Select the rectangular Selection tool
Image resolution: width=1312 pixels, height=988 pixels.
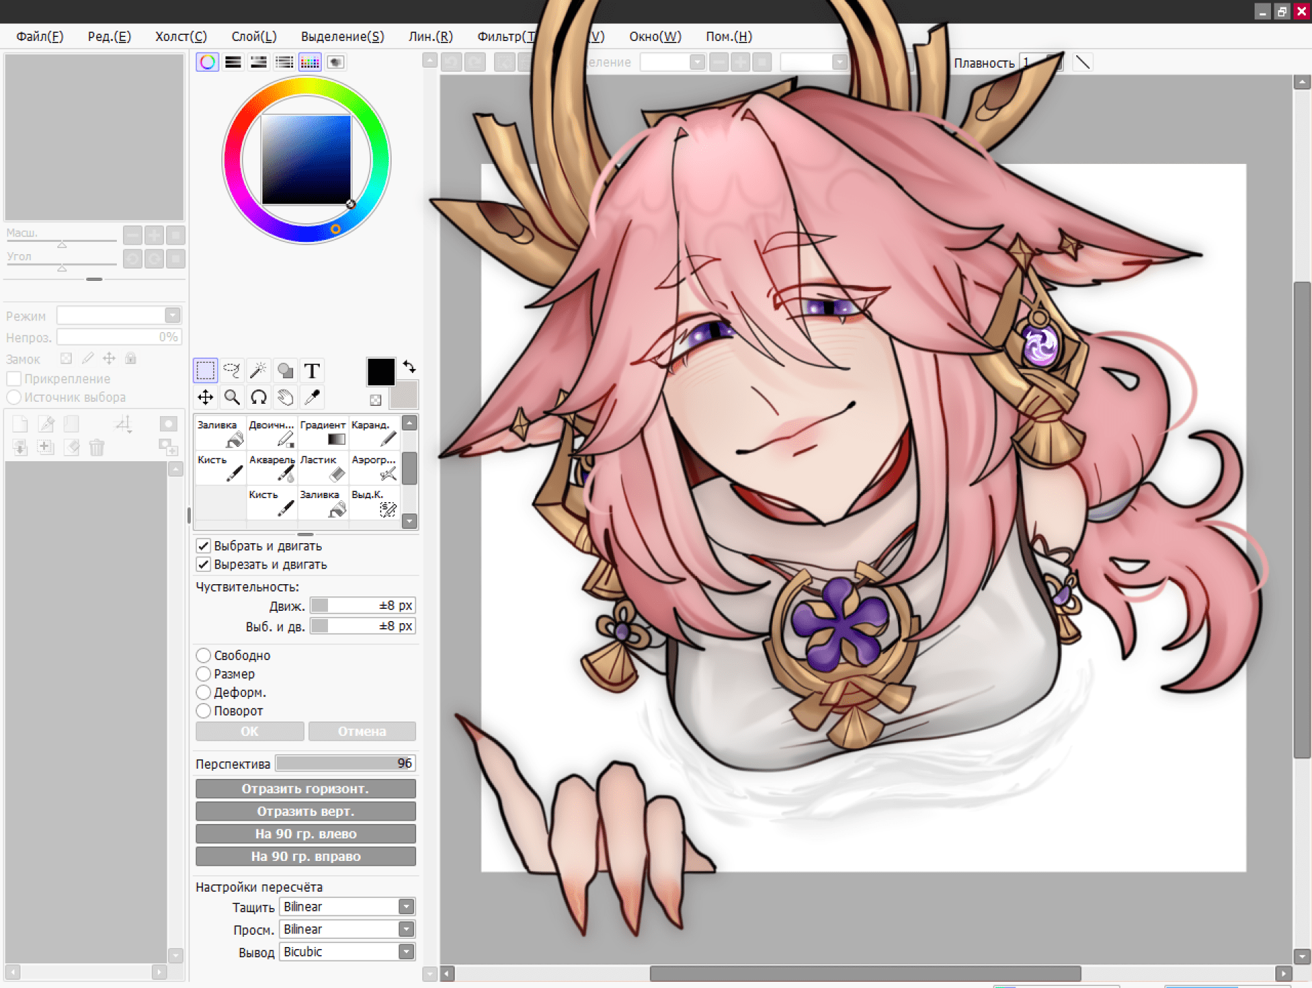click(206, 371)
